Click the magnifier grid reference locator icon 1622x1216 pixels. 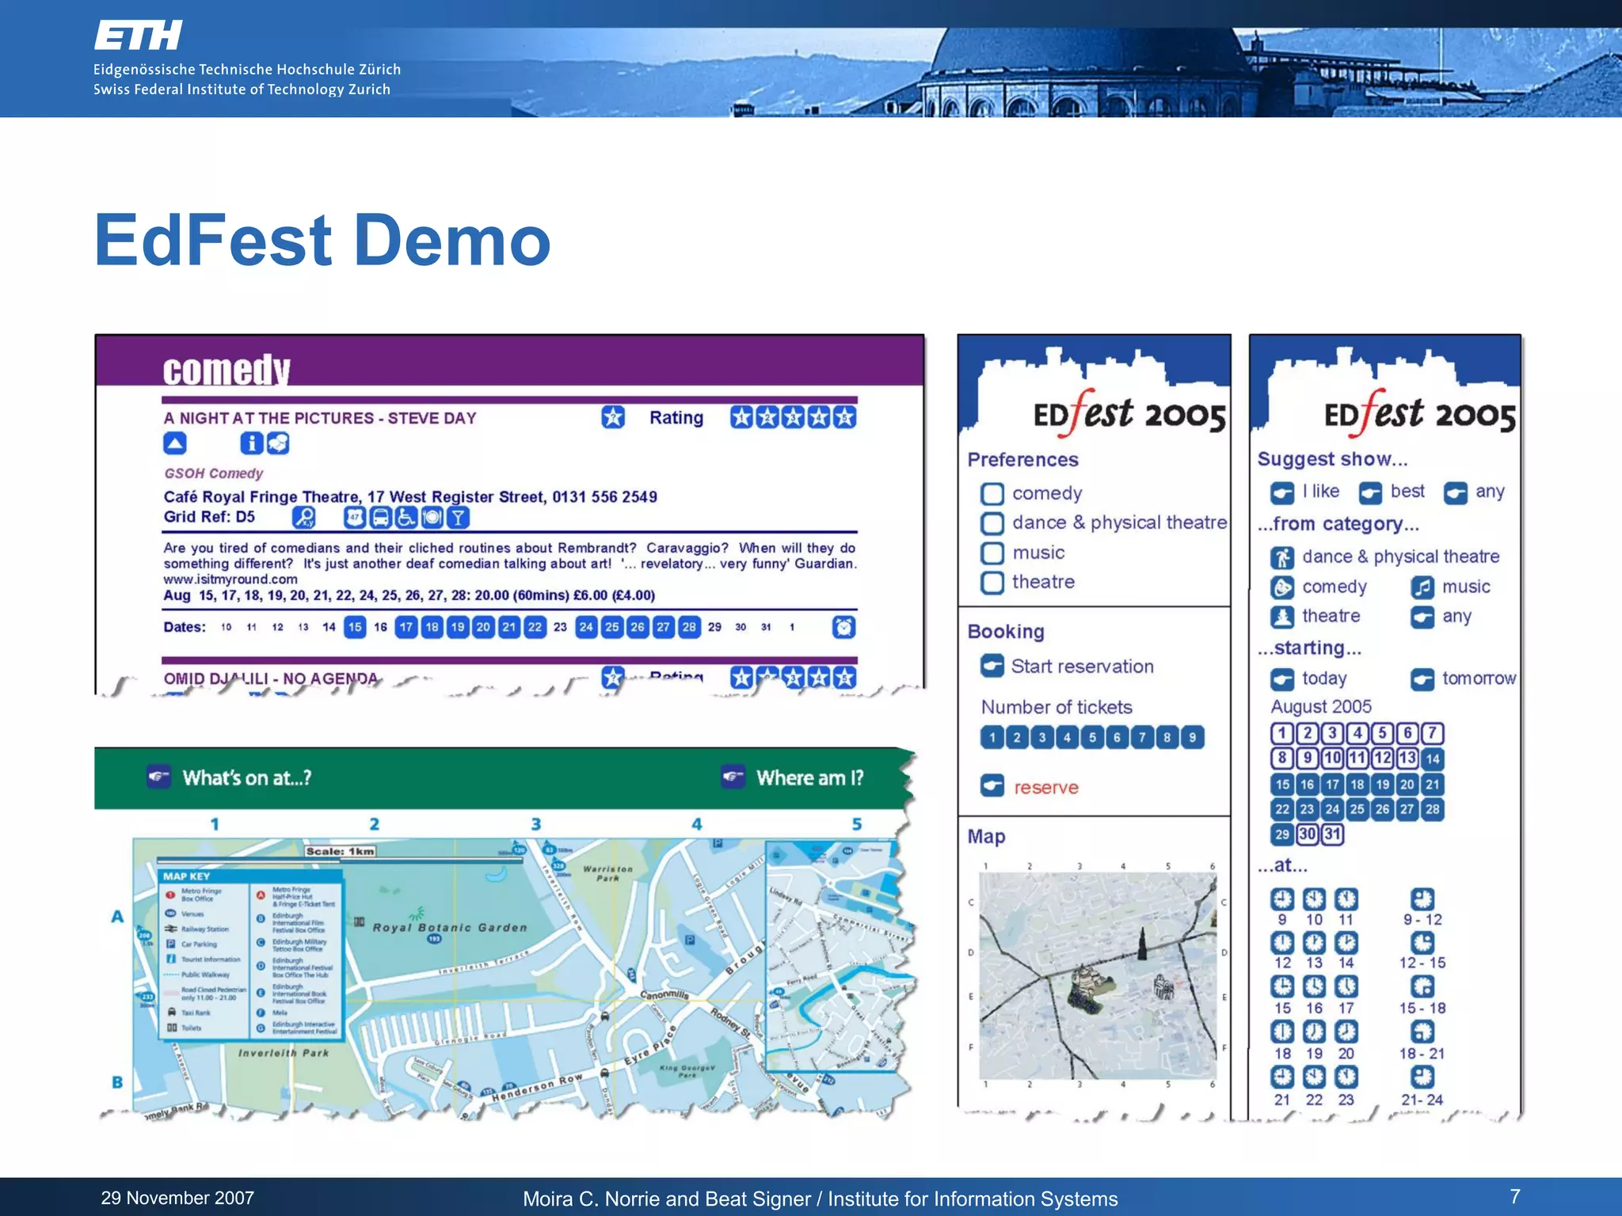303,518
